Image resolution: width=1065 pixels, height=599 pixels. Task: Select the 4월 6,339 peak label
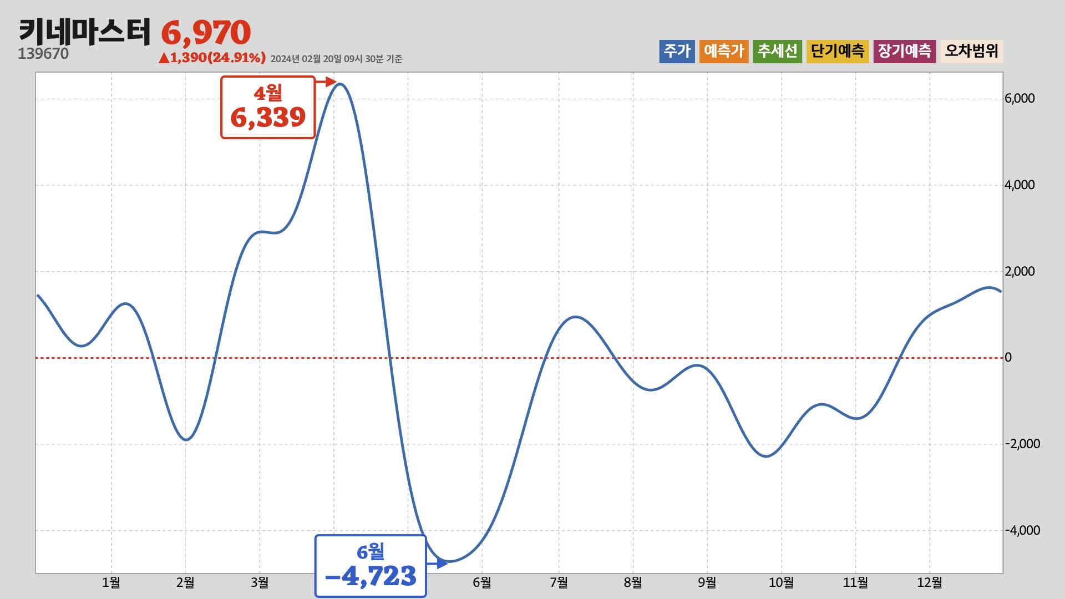268,107
